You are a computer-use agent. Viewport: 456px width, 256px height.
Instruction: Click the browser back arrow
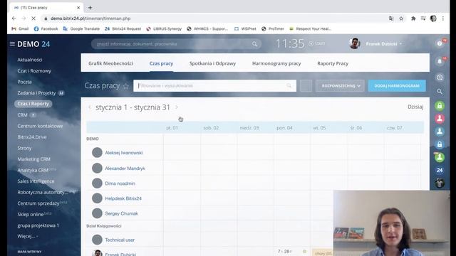point(14,18)
